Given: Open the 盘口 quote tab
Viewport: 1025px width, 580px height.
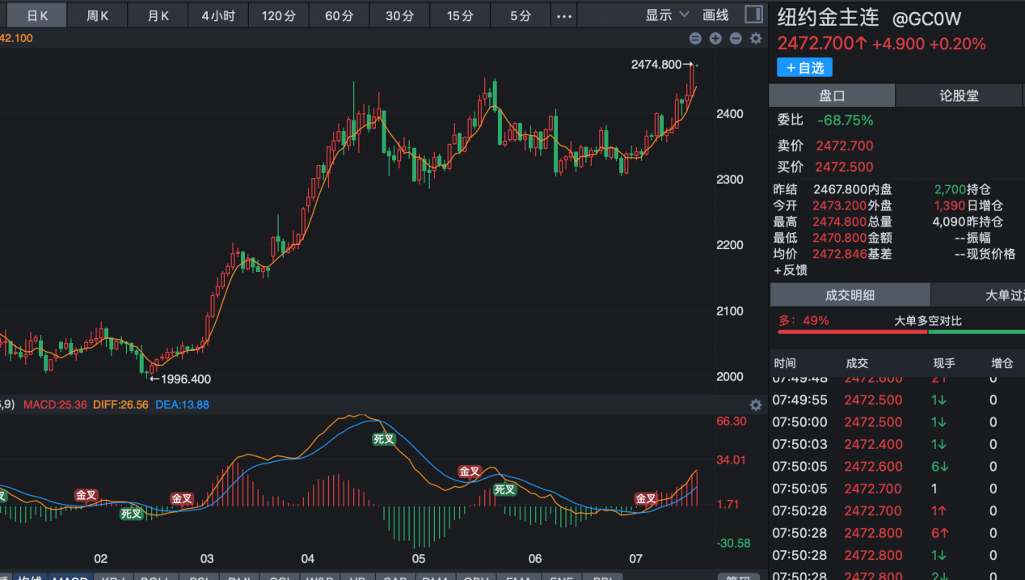Looking at the screenshot, I should 832,95.
